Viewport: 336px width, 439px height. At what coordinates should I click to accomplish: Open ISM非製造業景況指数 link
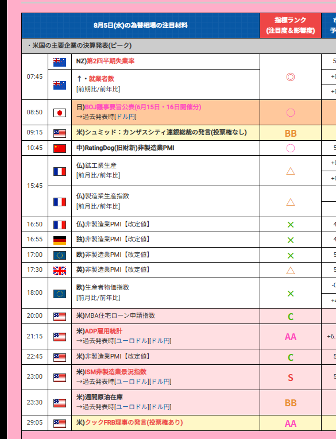[x=115, y=372]
